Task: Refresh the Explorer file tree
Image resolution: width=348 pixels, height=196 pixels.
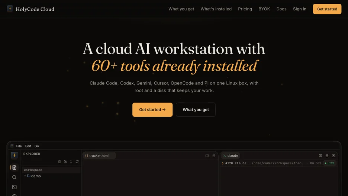Action: [77, 161]
